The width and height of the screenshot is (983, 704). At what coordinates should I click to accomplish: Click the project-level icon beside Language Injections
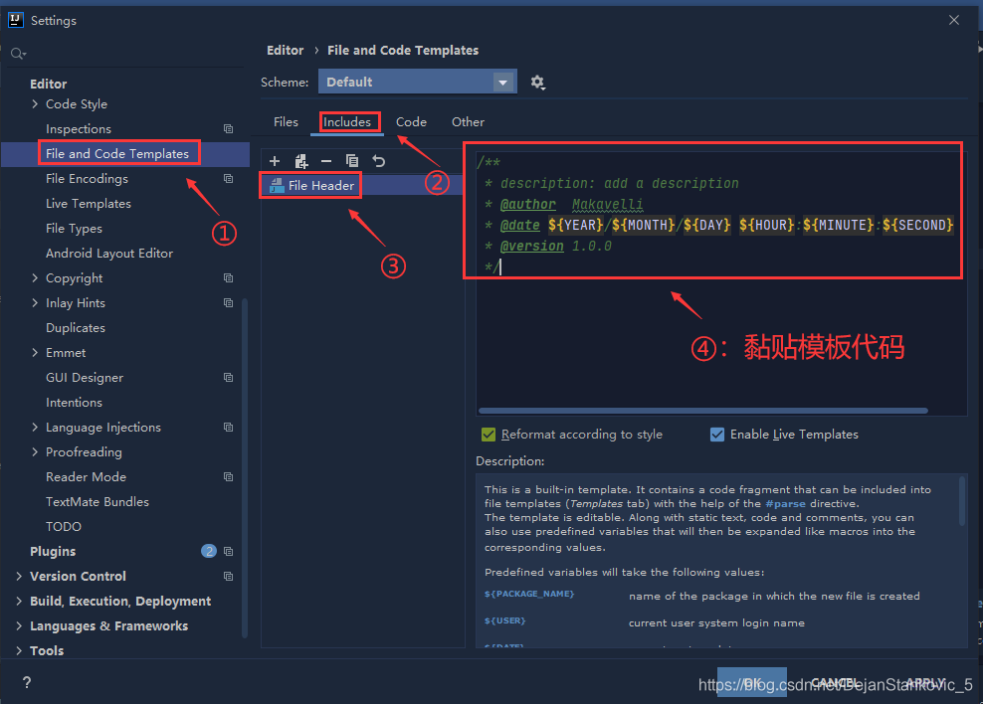(x=228, y=428)
